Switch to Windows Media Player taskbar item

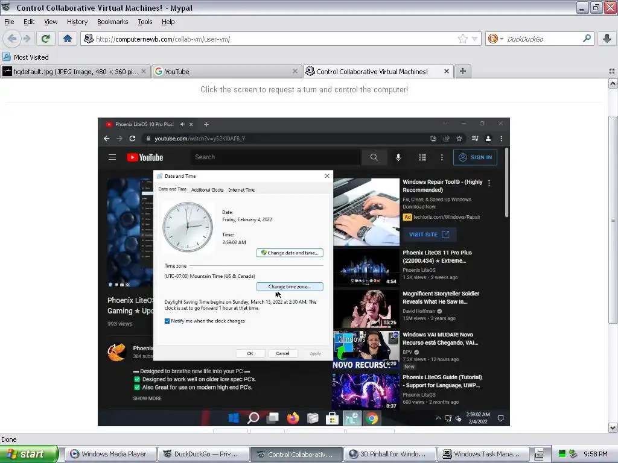click(110, 454)
